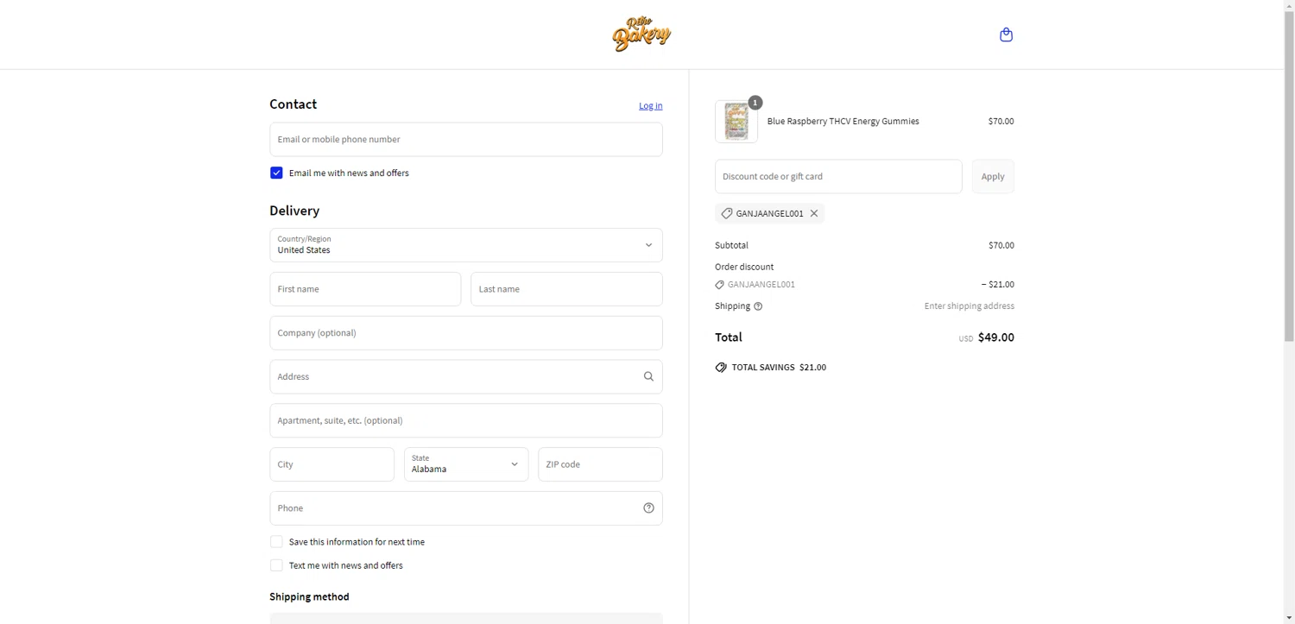Screen dimensions: 1295x624
Task: Click the Contact section heading
Action: point(293,104)
